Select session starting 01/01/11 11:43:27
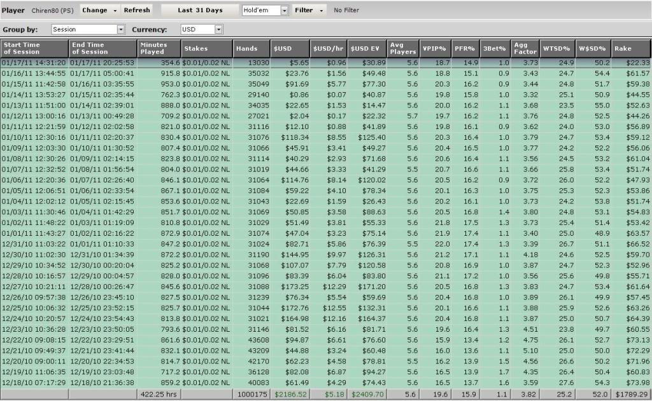652x401 pixels. click(x=325, y=233)
